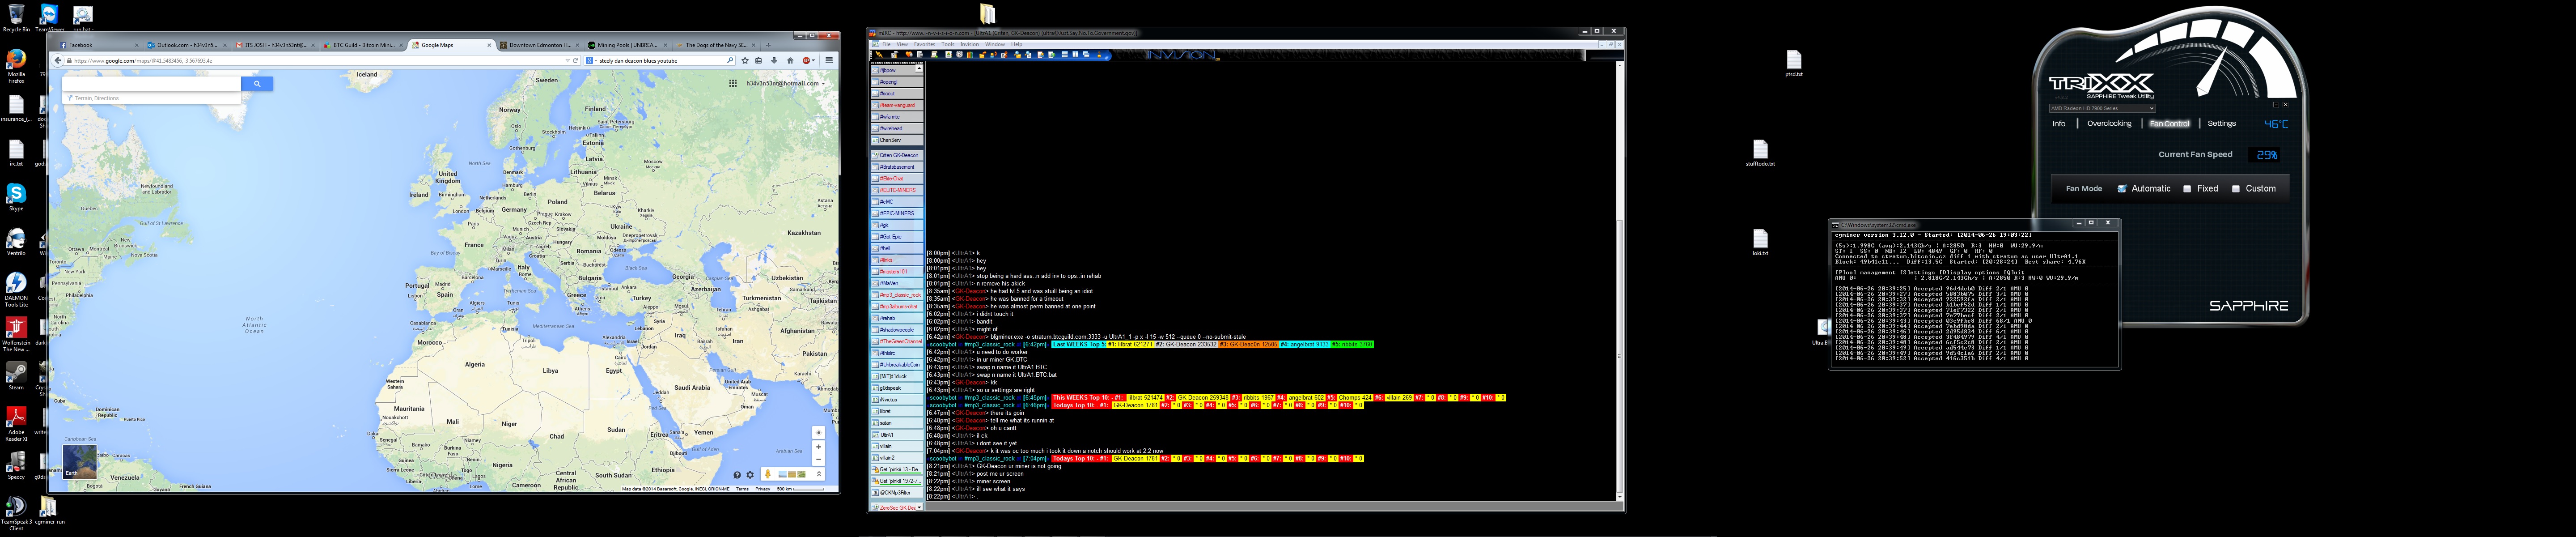
Task: Open the TeamSpeak 3 Client icon
Action: coord(16,512)
